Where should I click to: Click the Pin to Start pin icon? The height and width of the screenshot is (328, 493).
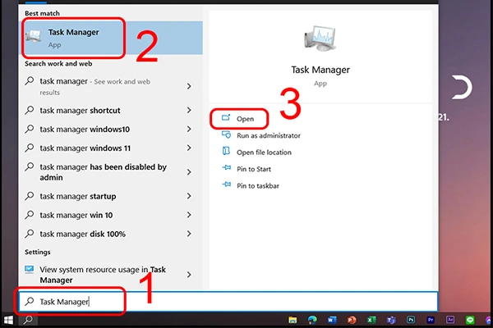[227, 167]
